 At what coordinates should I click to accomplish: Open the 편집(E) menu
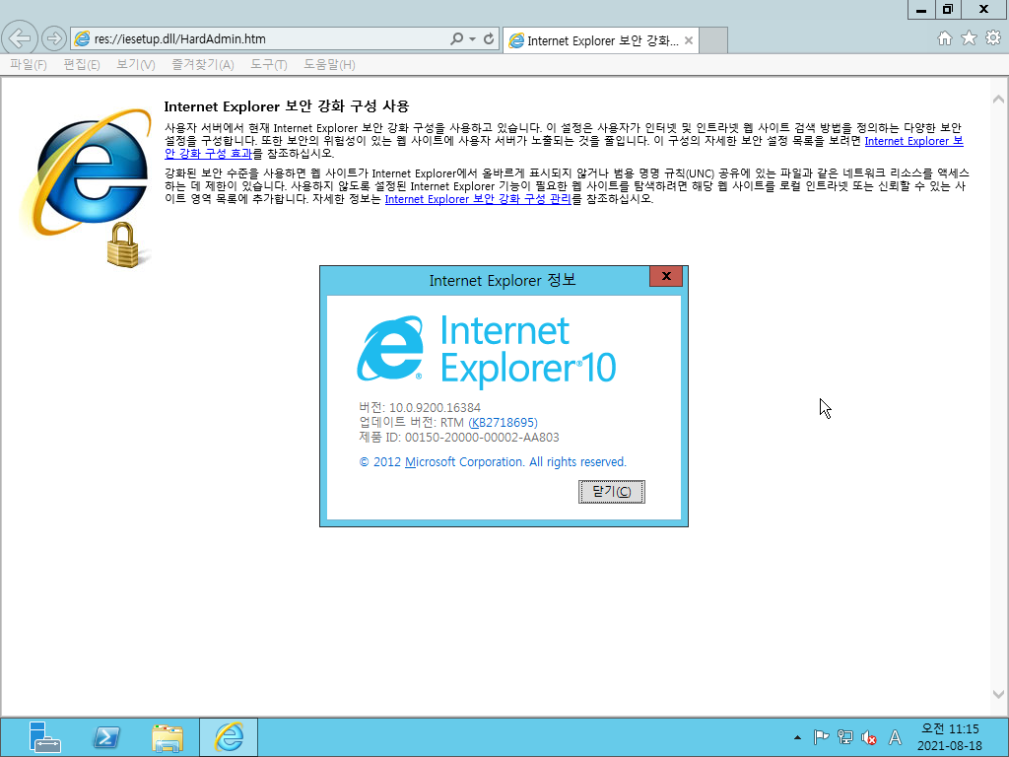tap(82, 64)
